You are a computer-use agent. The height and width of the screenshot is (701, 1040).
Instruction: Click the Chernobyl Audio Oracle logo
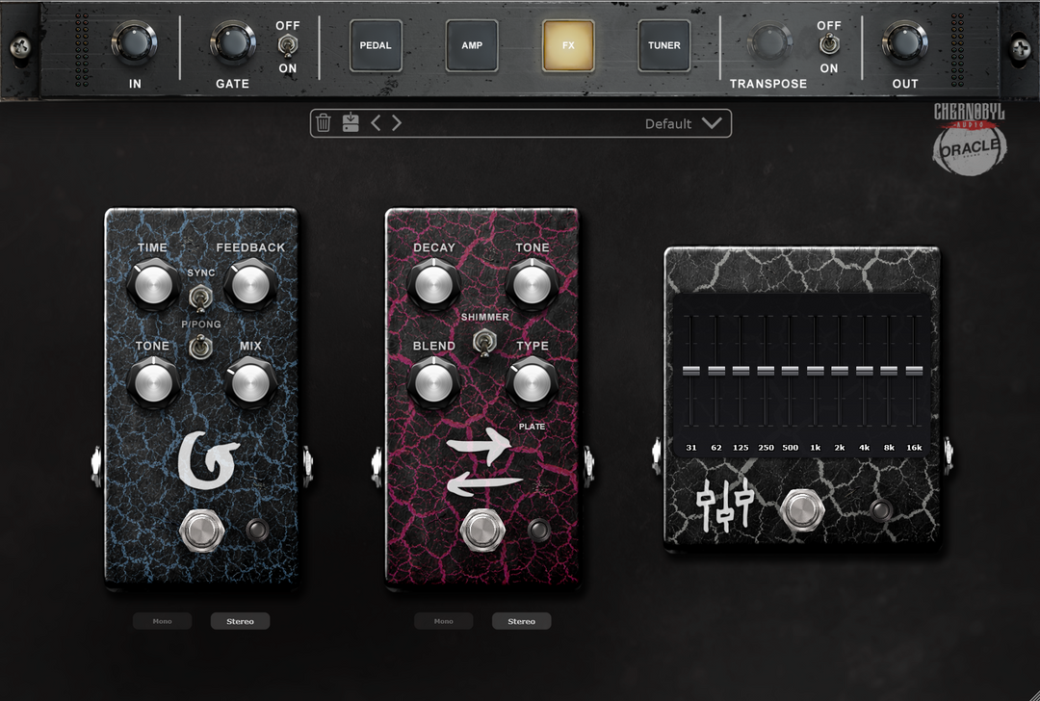coord(970,140)
